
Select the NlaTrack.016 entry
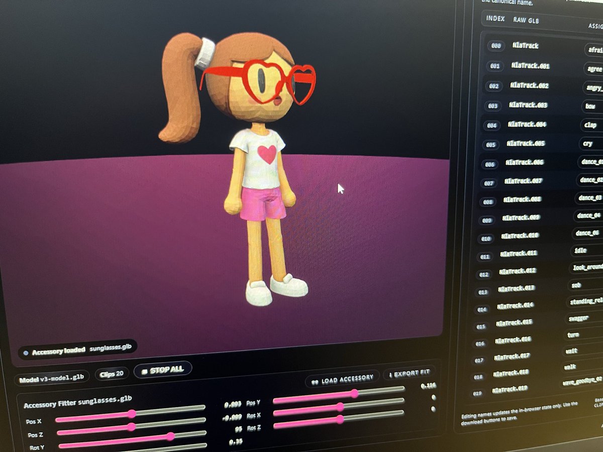(514, 340)
